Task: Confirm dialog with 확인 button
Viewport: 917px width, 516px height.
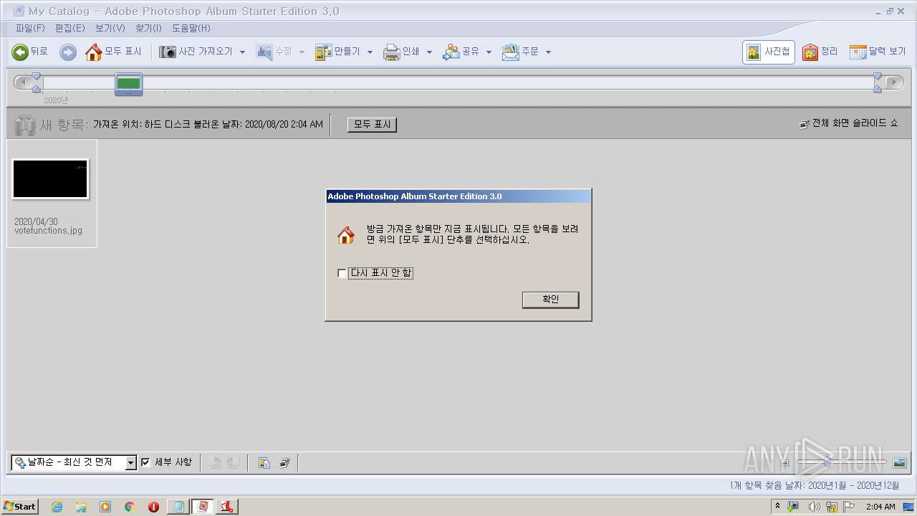Action: pyautogui.click(x=550, y=300)
